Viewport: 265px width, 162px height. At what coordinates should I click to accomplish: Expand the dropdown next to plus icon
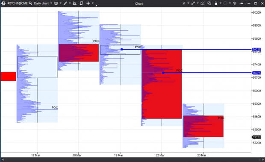93,3
